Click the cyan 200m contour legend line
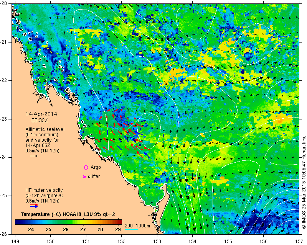 (131, 230)
